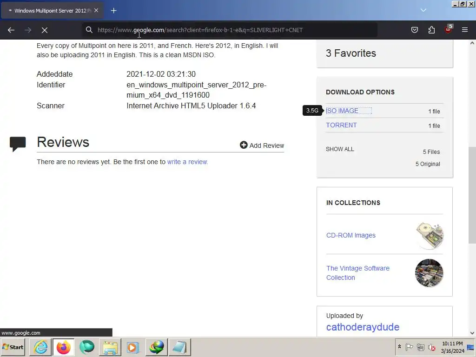
Task: Open the CD-ROM Images collection
Action: pyautogui.click(x=351, y=235)
